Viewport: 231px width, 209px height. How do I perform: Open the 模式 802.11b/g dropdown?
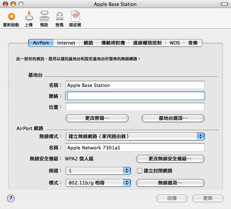98,183
